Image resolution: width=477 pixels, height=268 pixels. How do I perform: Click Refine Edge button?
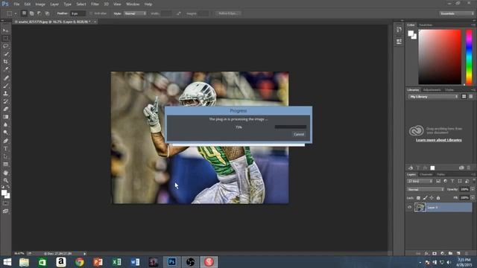point(228,13)
